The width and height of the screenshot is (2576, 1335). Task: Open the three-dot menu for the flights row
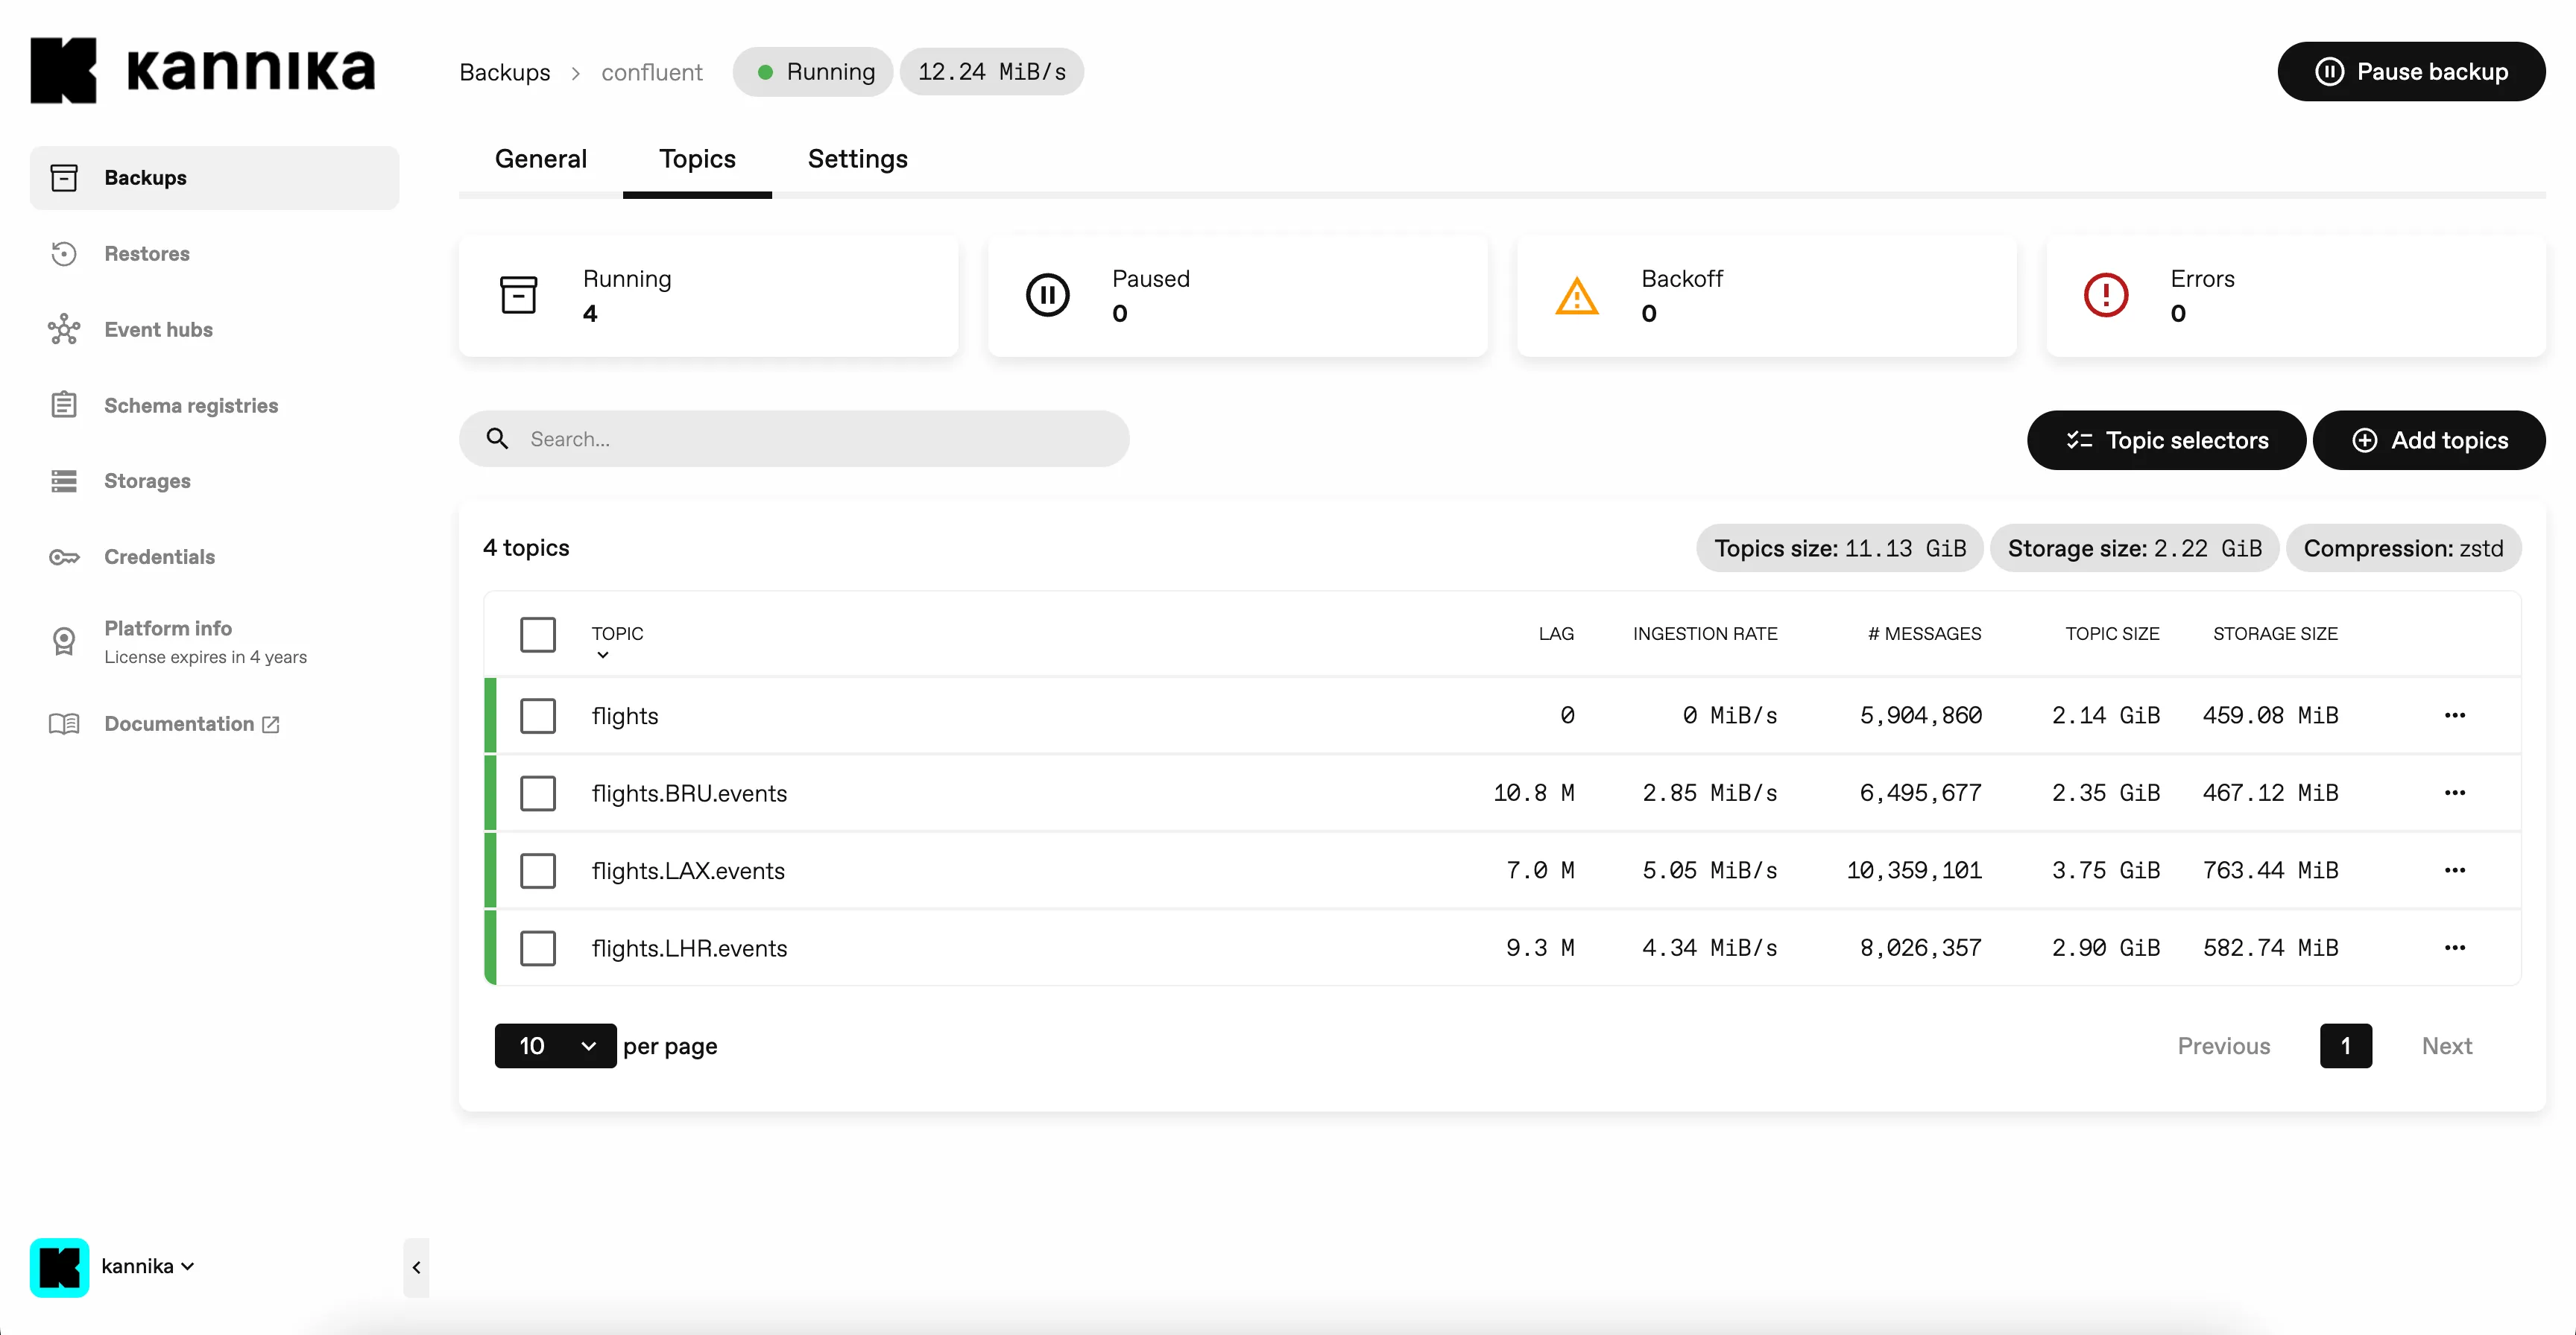point(2454,715)
